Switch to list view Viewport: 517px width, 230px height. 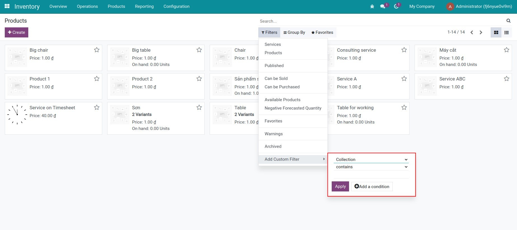tap(506, 32)
